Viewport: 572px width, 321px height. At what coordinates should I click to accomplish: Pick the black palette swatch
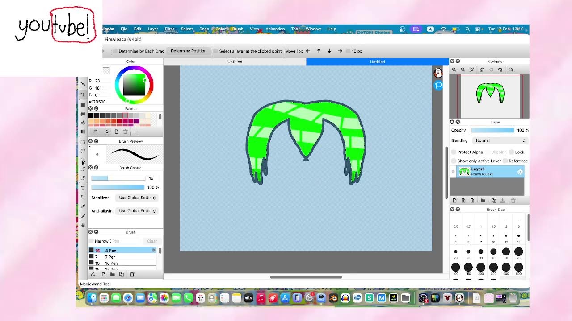91,115
